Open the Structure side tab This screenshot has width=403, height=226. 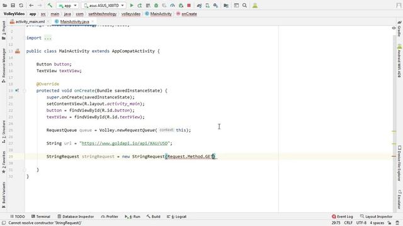[4, 131]
